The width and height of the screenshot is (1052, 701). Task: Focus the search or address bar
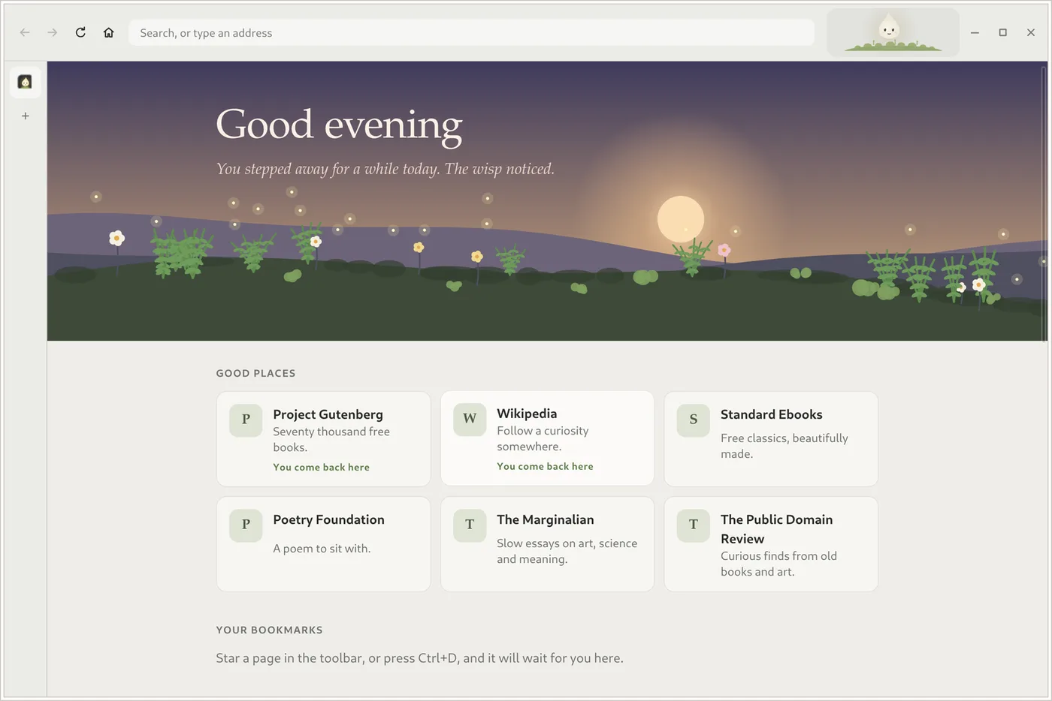pyautogui.click(x=471, y=32)
